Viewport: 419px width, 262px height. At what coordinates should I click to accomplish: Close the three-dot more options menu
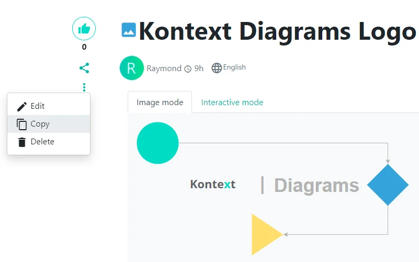84,87
